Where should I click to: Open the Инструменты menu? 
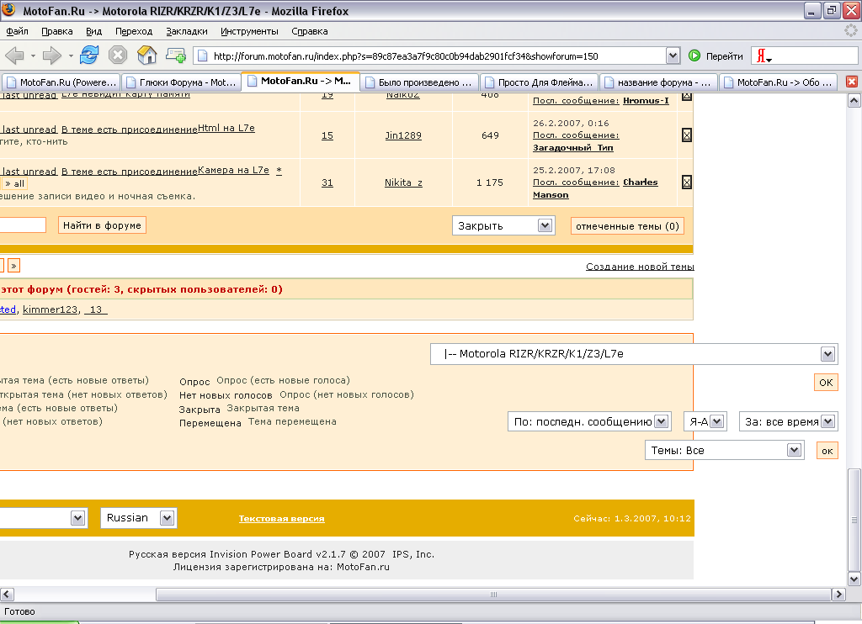[x=249, y=31]
